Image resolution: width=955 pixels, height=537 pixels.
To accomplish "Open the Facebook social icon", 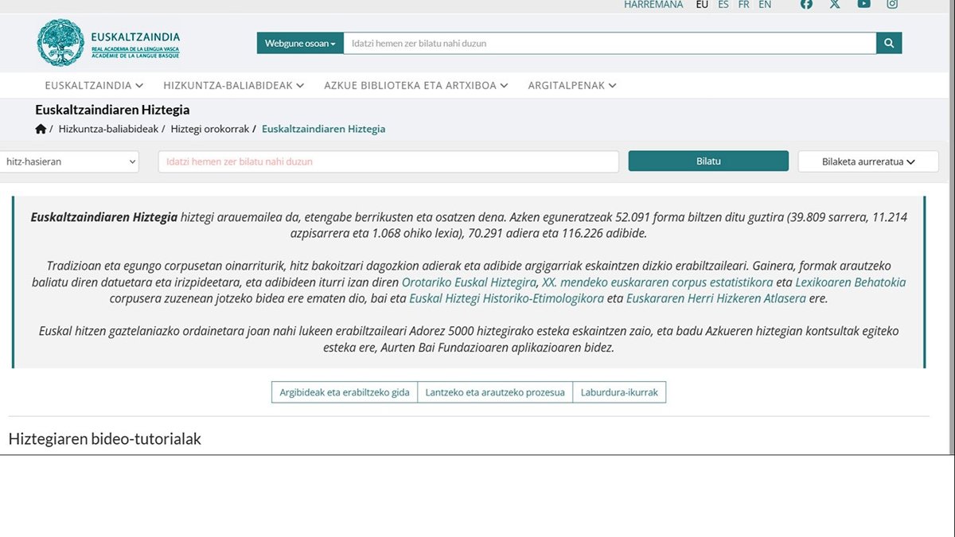I will click(x=806, y=4).
